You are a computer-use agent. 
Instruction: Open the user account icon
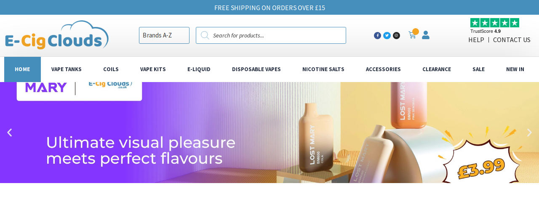pos(426,35)
